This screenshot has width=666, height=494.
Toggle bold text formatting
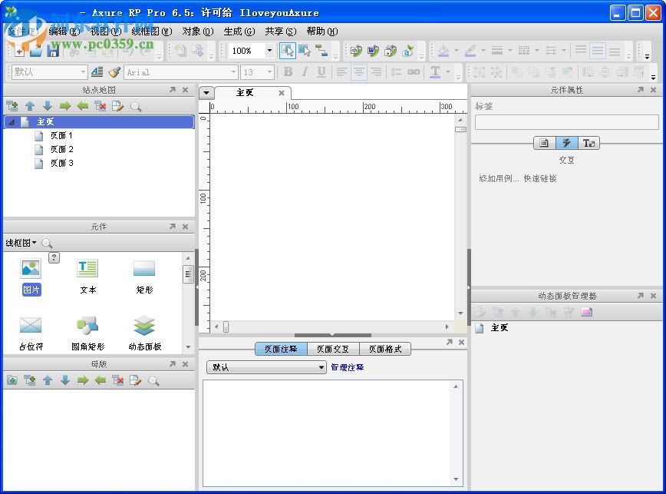point(288,71)
